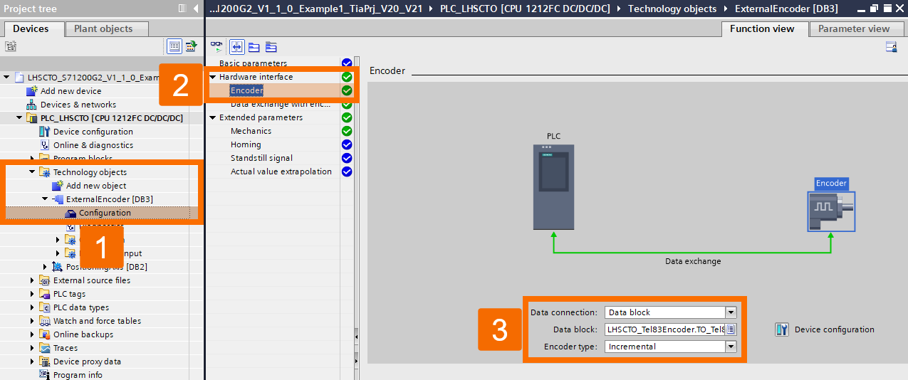
Task: Open Program info
Action: point(78,375)
